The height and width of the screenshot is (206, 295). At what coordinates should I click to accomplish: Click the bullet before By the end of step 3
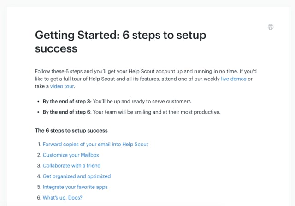(38, 102)
